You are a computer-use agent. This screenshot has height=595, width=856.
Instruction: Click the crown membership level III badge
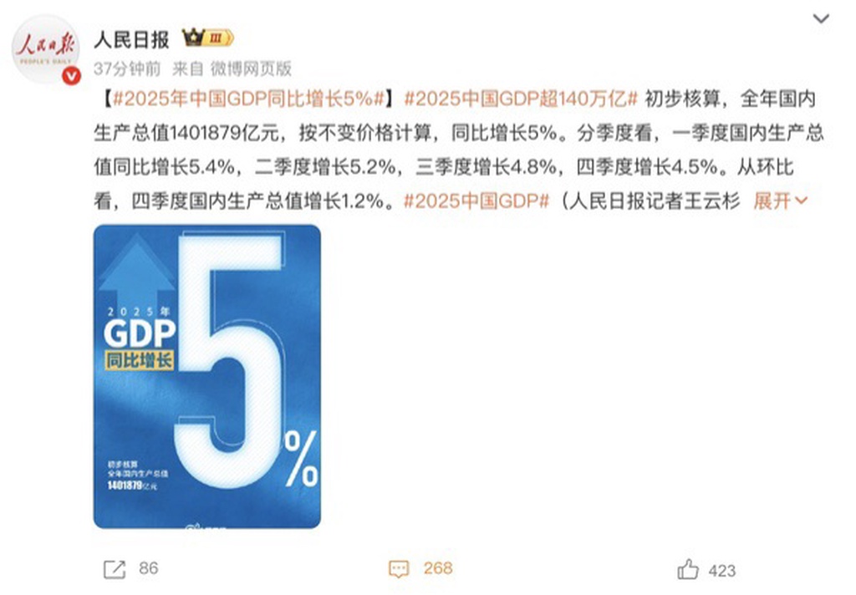(x=208, y=38)
